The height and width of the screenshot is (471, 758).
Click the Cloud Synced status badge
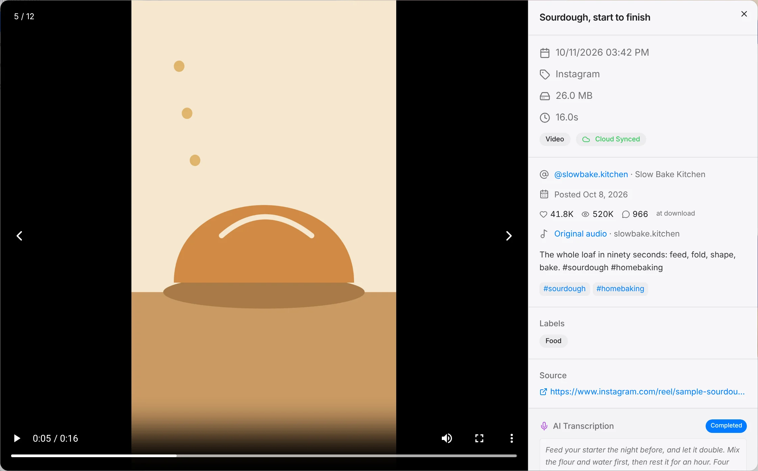click(611, 139)
